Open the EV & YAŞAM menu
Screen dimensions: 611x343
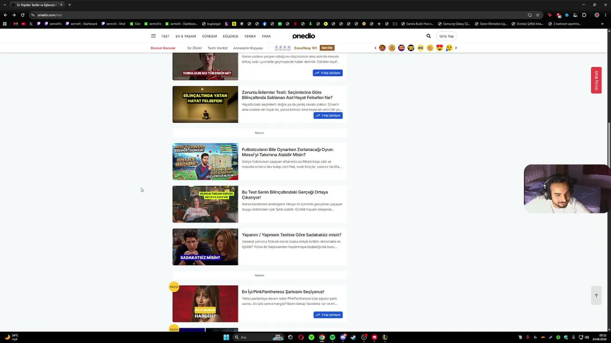186,36
